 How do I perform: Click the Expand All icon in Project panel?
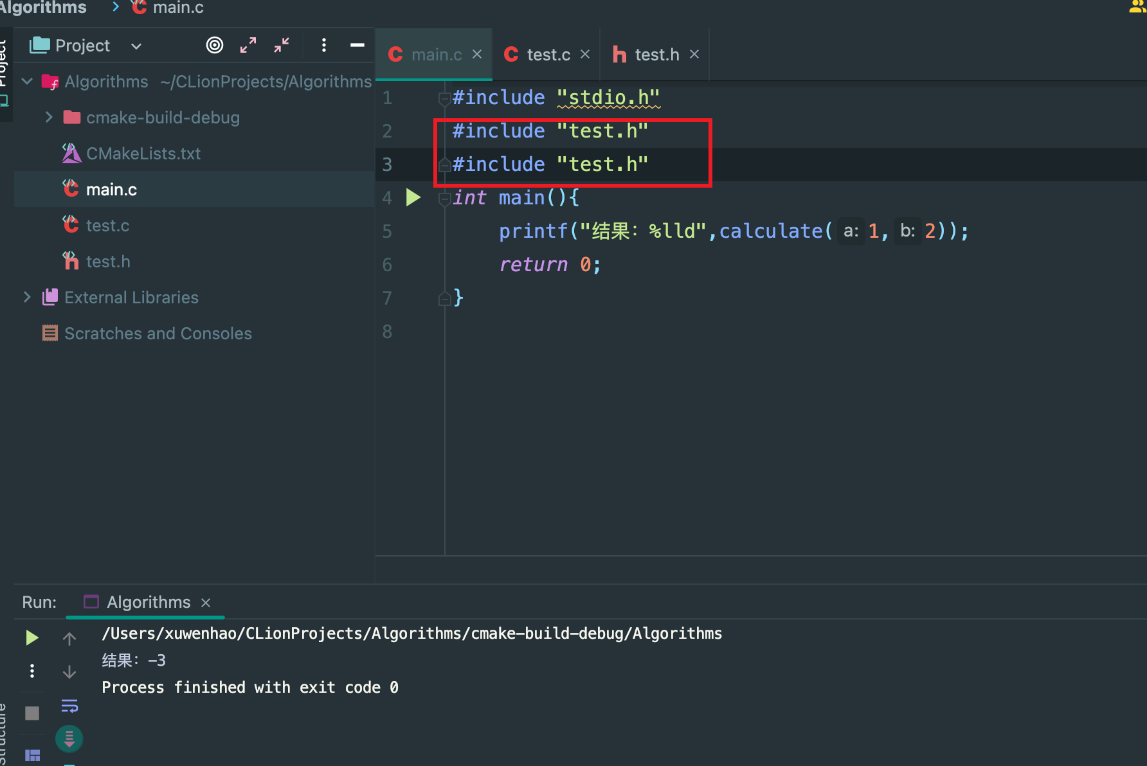(248, 45)
